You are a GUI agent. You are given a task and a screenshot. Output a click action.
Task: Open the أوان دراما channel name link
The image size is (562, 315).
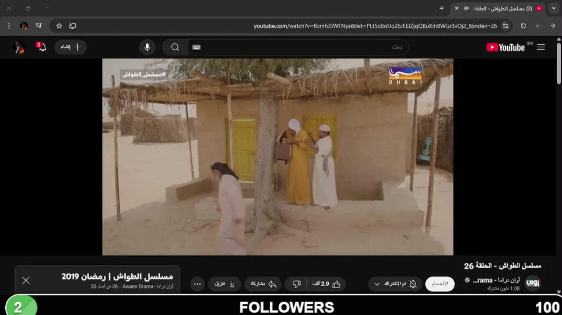497,280
